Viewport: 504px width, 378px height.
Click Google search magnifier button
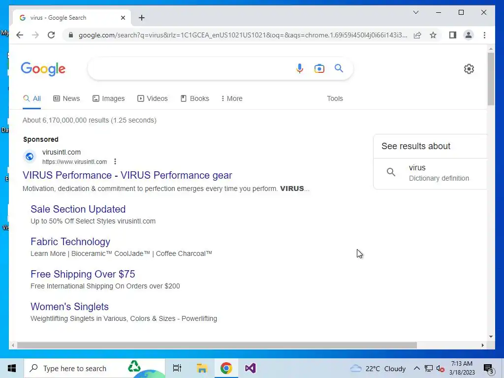click(339, 68)
